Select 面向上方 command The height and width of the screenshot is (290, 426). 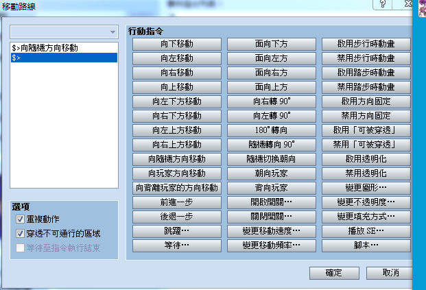coord(272,87)
